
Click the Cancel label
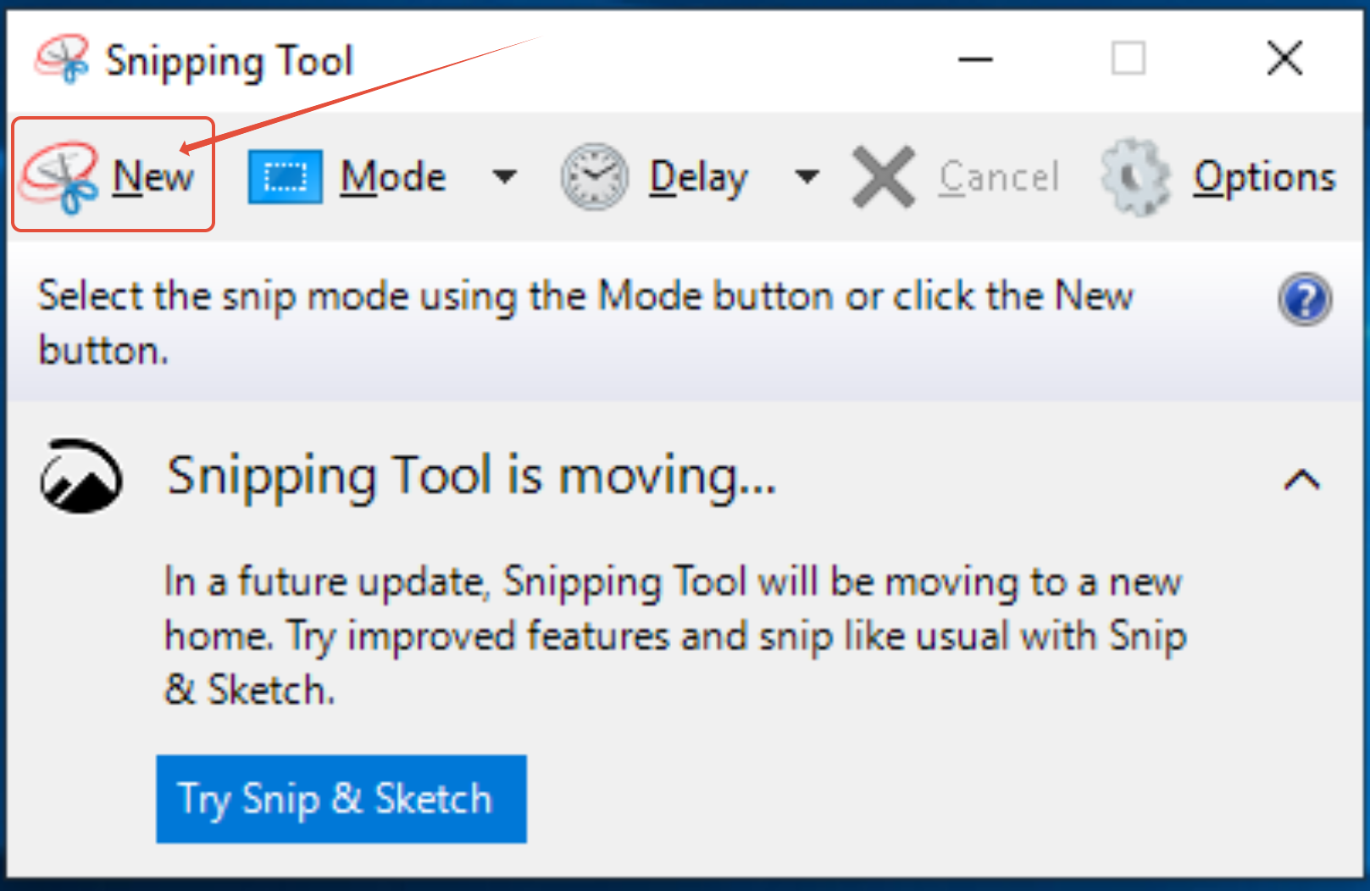[x=999, y=176]
